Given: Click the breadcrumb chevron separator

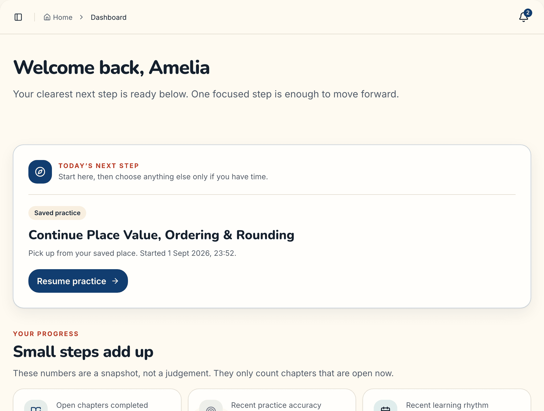Looking at the screenshot, I should pyautogui.click(x=81, y=17).
